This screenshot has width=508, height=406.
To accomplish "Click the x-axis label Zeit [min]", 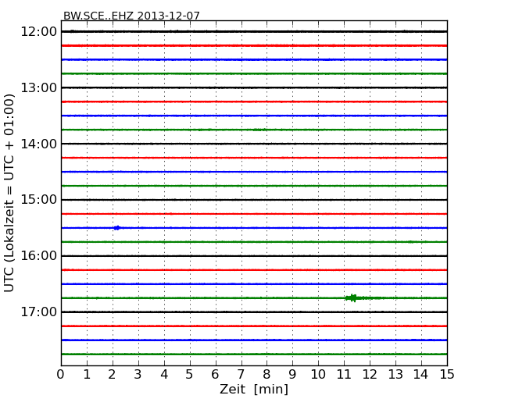I will pyautogui.click(x=253, y=389).
